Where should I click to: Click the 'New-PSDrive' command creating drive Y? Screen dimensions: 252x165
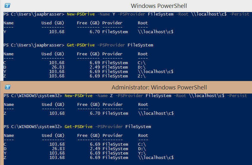click(81, 14)
